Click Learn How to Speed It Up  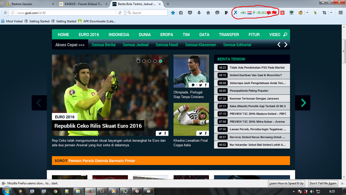click(x=287, y=183)
